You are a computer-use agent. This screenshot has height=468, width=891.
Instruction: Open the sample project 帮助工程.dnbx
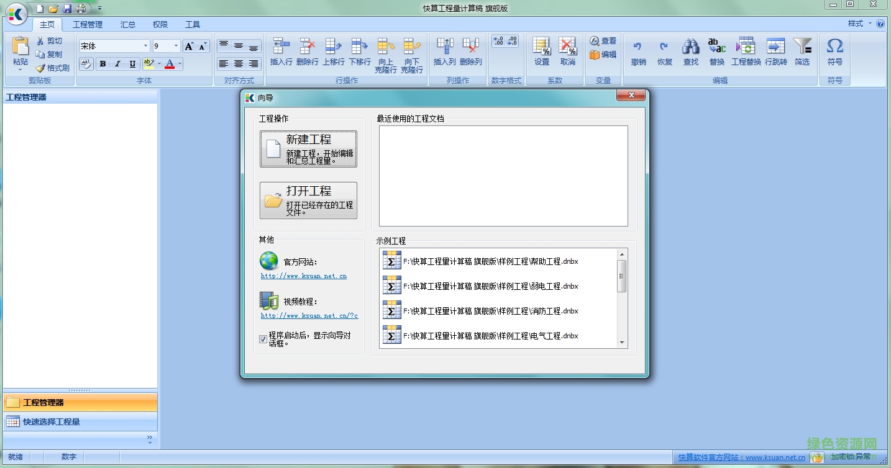499,261
